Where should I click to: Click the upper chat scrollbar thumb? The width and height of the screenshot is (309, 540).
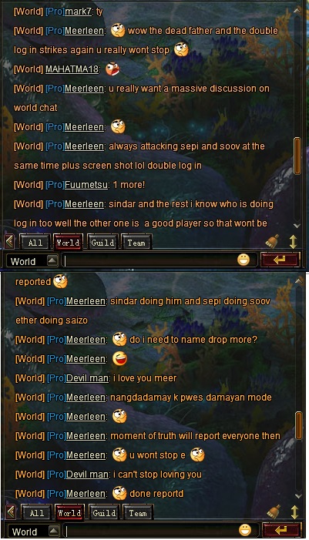tap(297, 156)
